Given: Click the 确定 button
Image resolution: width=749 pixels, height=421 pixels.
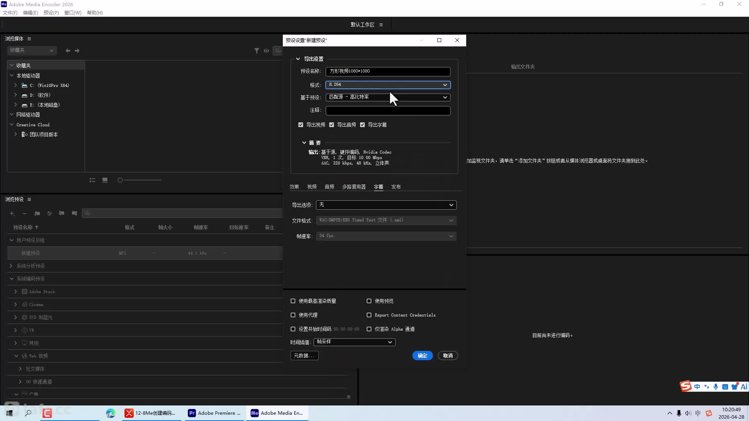Looking at the screenshot, I should [422, 356].
